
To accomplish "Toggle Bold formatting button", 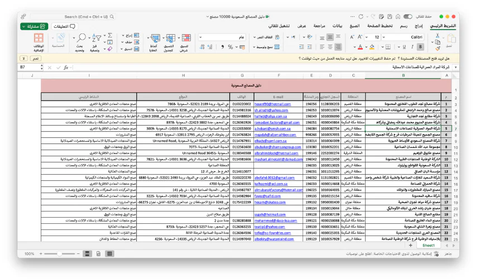I will (x=420, y=47).
